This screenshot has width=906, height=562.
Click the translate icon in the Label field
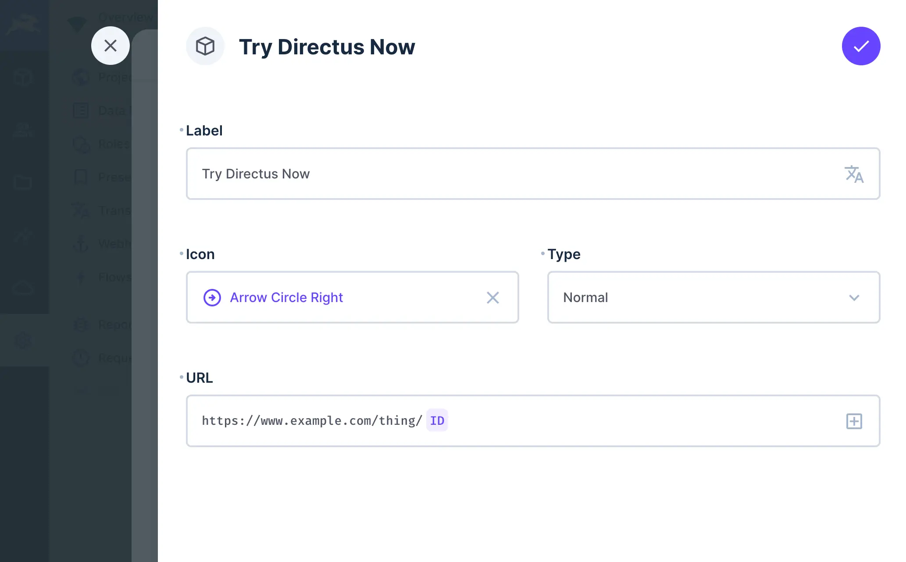tap(854, 174)
